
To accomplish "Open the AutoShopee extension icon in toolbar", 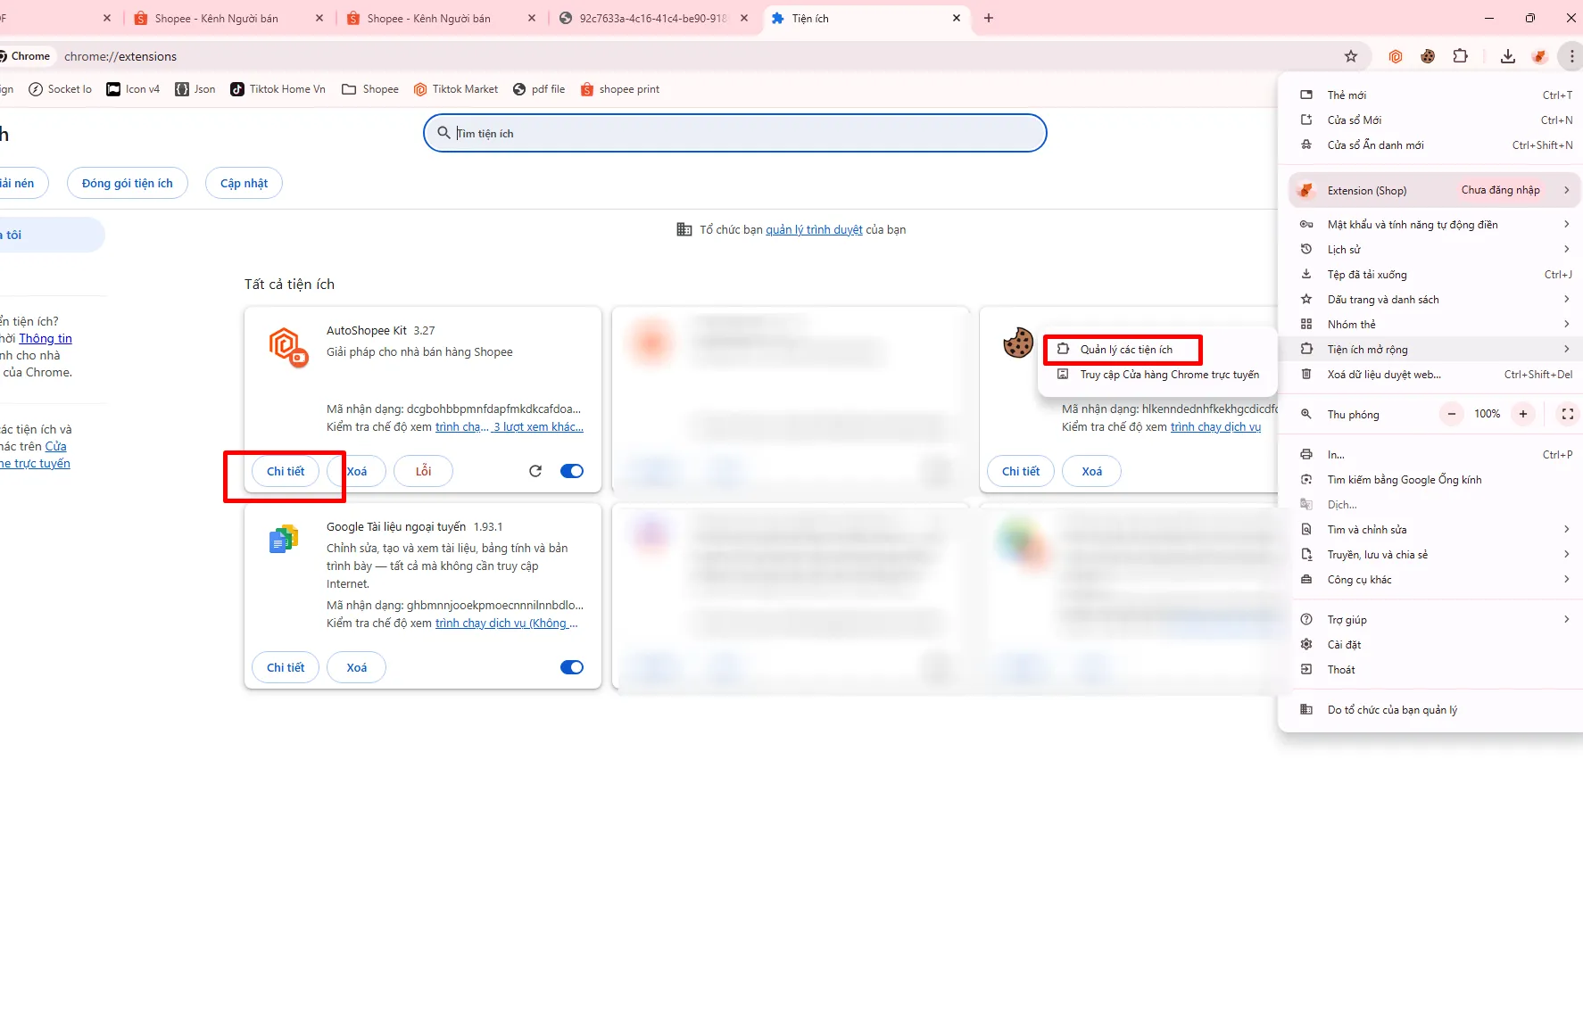I will pyautogui.click(x=1396, y=56).
